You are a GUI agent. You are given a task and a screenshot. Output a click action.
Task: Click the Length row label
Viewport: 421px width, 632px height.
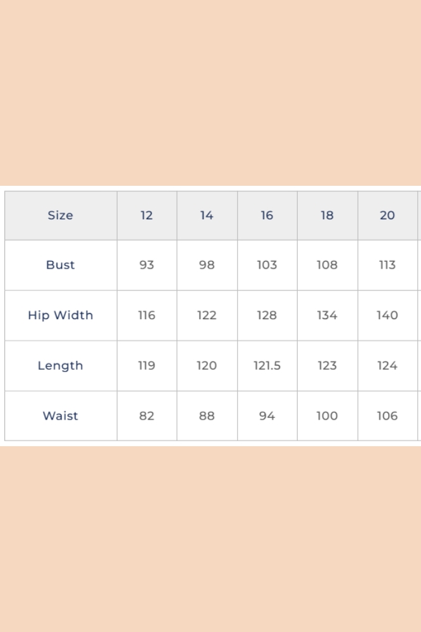pyautogui.click(x=60, y=365)
